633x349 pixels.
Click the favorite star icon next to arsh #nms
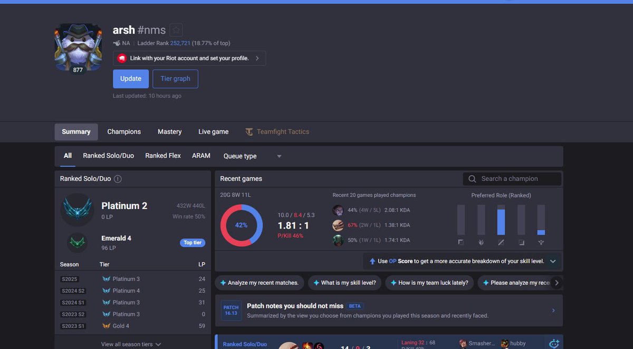click(x=176, y=30)
